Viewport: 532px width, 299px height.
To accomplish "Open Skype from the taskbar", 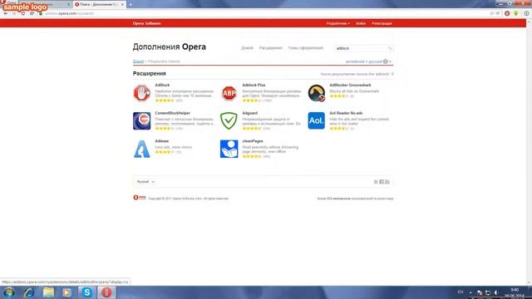I will [86, 292].
